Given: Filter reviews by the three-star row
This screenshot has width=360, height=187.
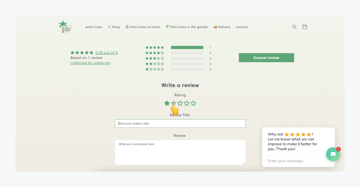Looking at the screenshot, I should pyautogui.click(x=178, y=58).
